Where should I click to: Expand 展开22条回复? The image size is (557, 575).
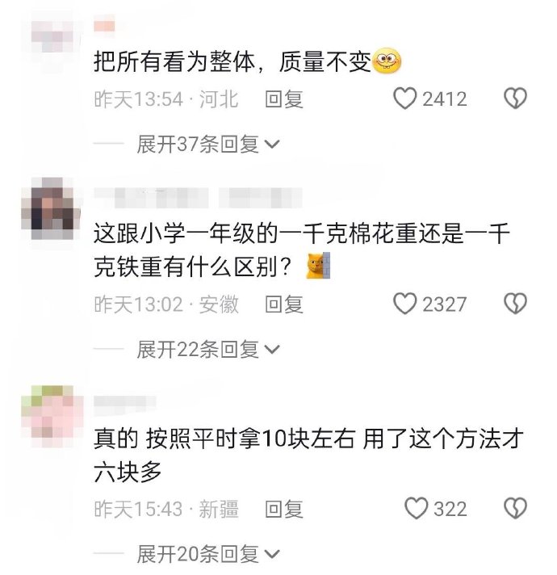pos(208,349)
